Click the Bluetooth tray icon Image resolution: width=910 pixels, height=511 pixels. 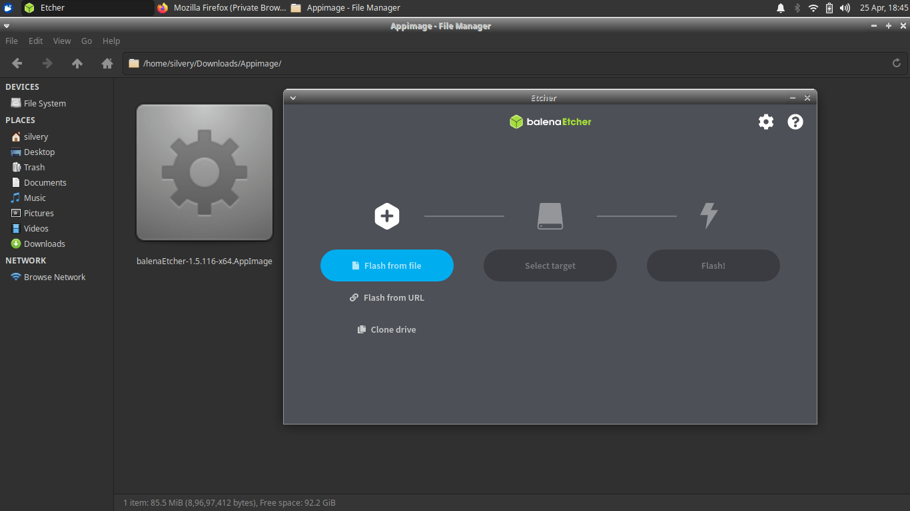(x=797, y=8)
